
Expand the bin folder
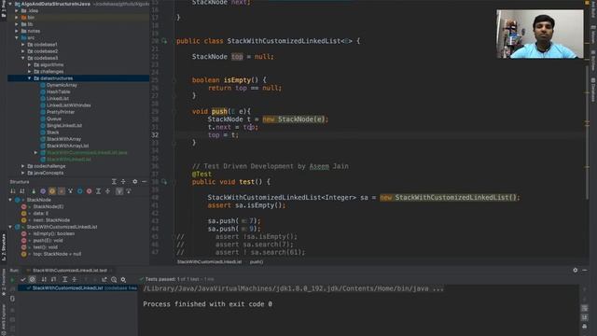point(17,18)
